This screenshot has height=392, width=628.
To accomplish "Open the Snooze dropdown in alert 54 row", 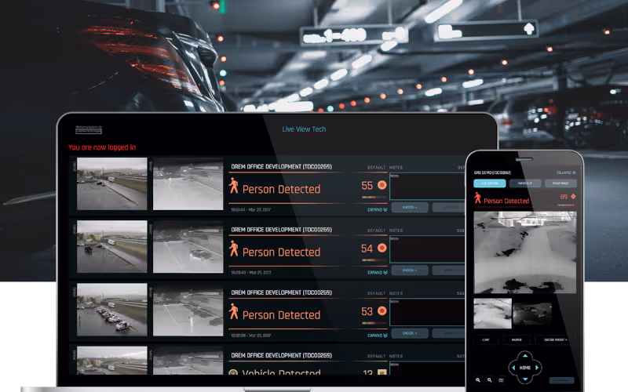I will tap(410, 270).
